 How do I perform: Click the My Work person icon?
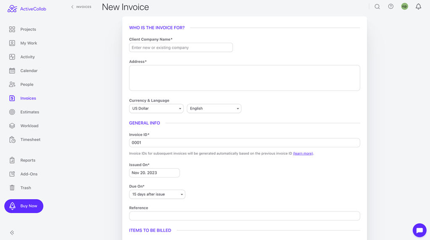(12, 43)
